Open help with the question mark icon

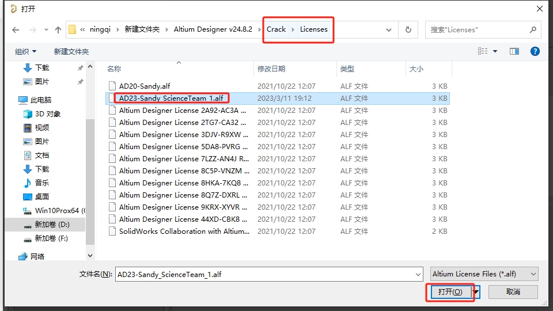(535, 51)
